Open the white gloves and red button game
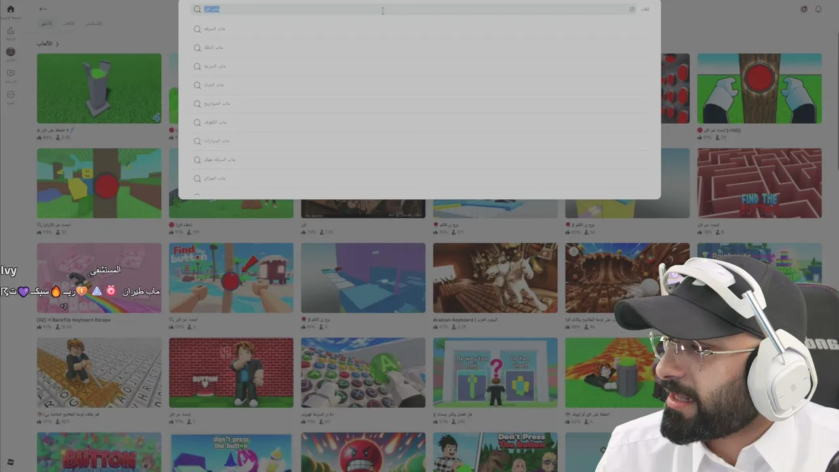This screenshot has width=839, height=472. (759, 88)
